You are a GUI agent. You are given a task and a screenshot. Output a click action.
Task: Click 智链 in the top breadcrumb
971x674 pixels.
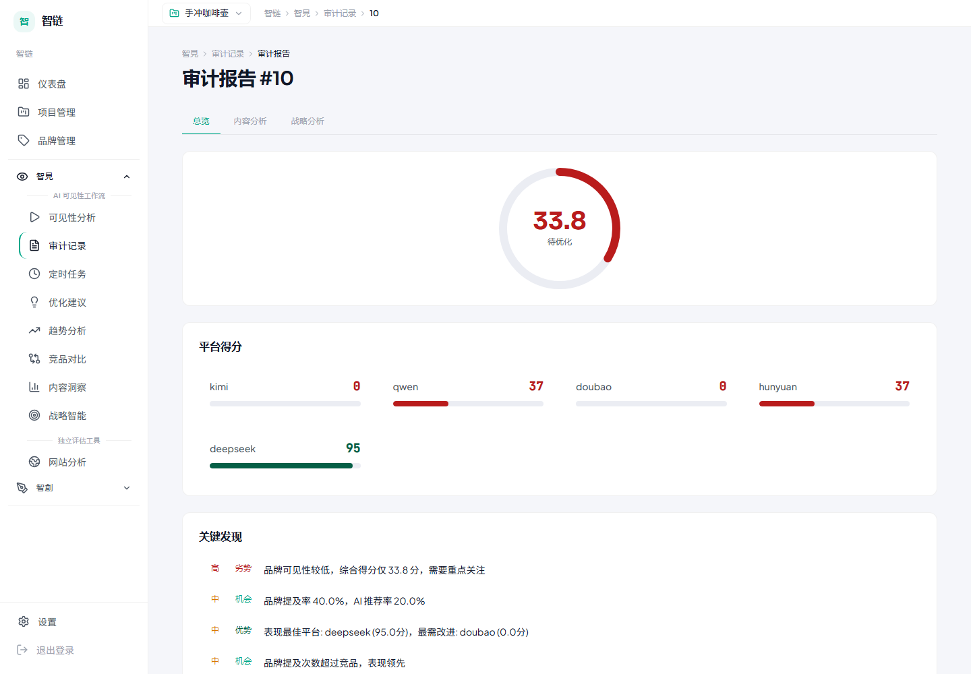click(272, 13)
